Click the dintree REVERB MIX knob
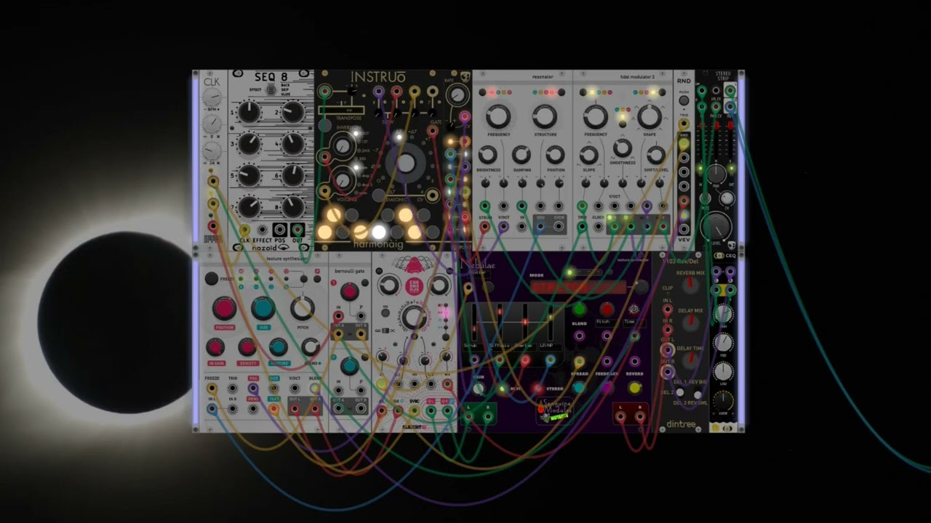The height and width of the screenshot is (523, 931). tap(690, 286)
